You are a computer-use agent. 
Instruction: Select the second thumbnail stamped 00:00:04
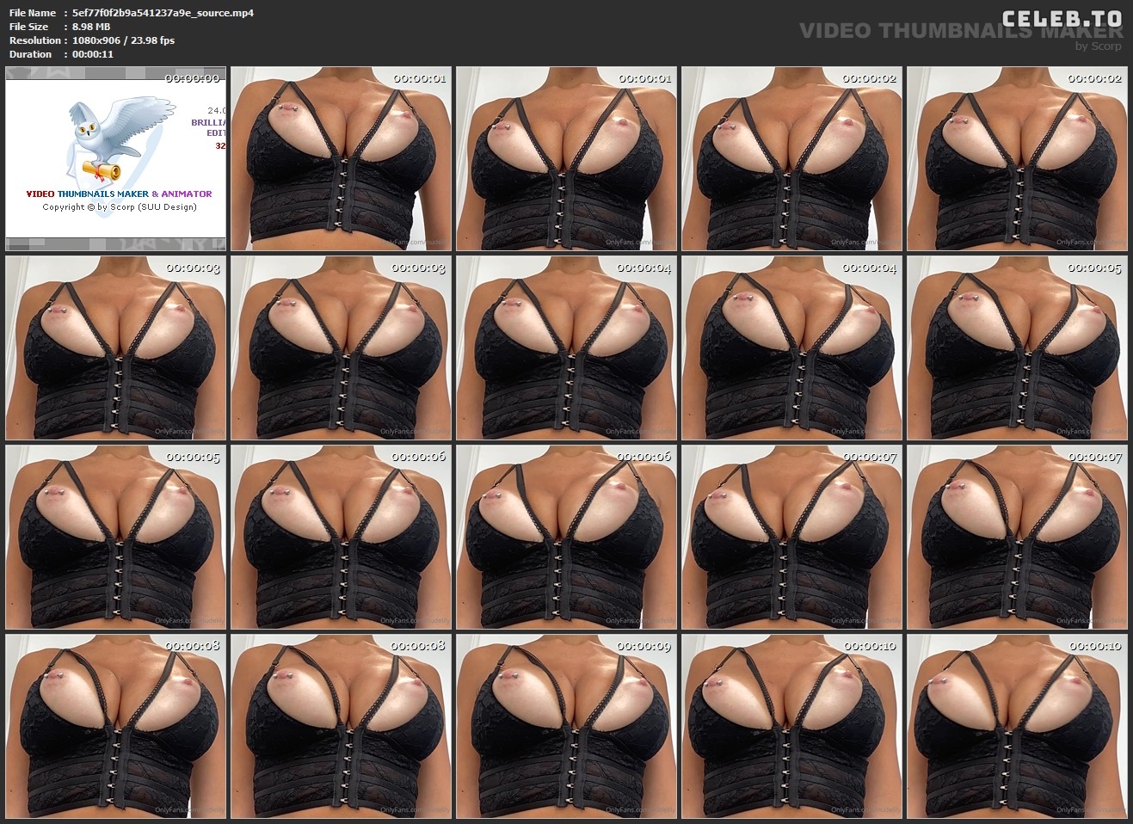pos(791,347)
